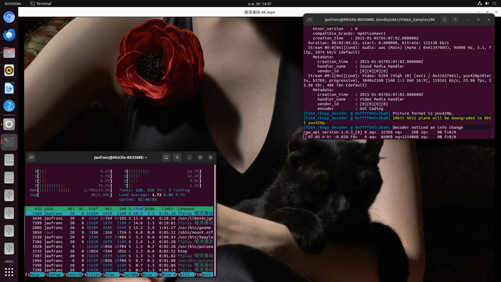Launch LibreOffice Writer from the dock

point(9,88)
